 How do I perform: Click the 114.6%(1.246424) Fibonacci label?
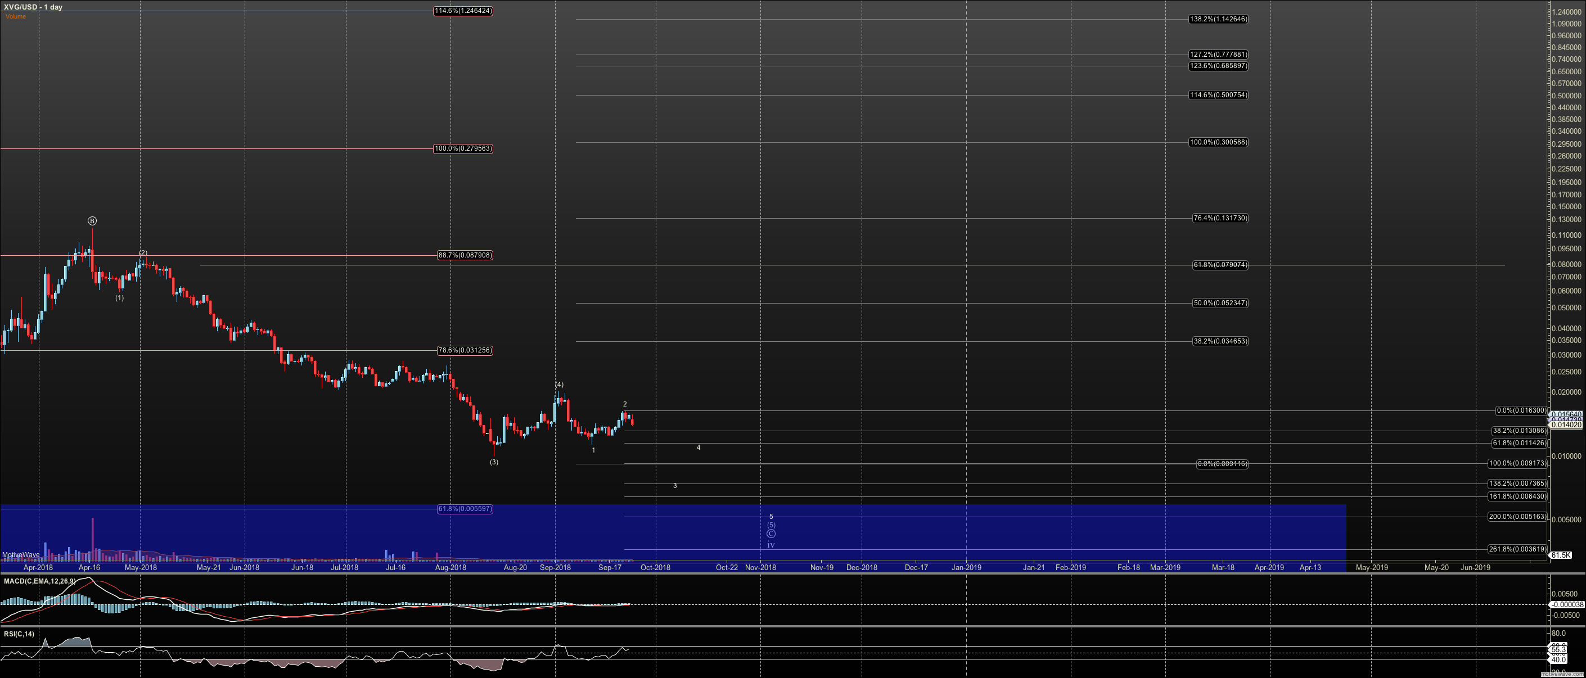[x=462, y=11]
